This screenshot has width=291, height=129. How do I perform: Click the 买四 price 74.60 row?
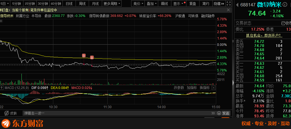[259, 76]
